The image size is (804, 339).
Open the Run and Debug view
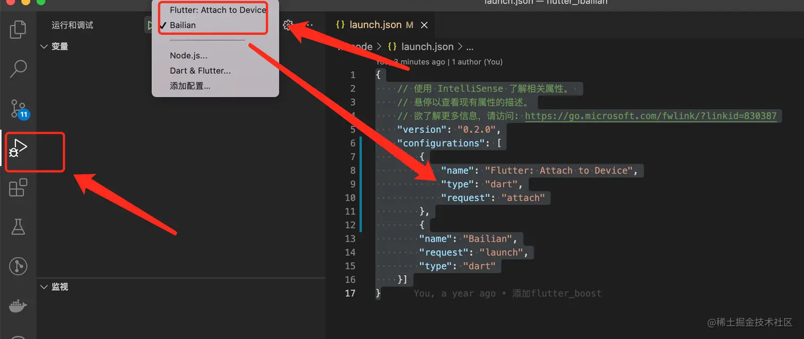coord(18,148)
